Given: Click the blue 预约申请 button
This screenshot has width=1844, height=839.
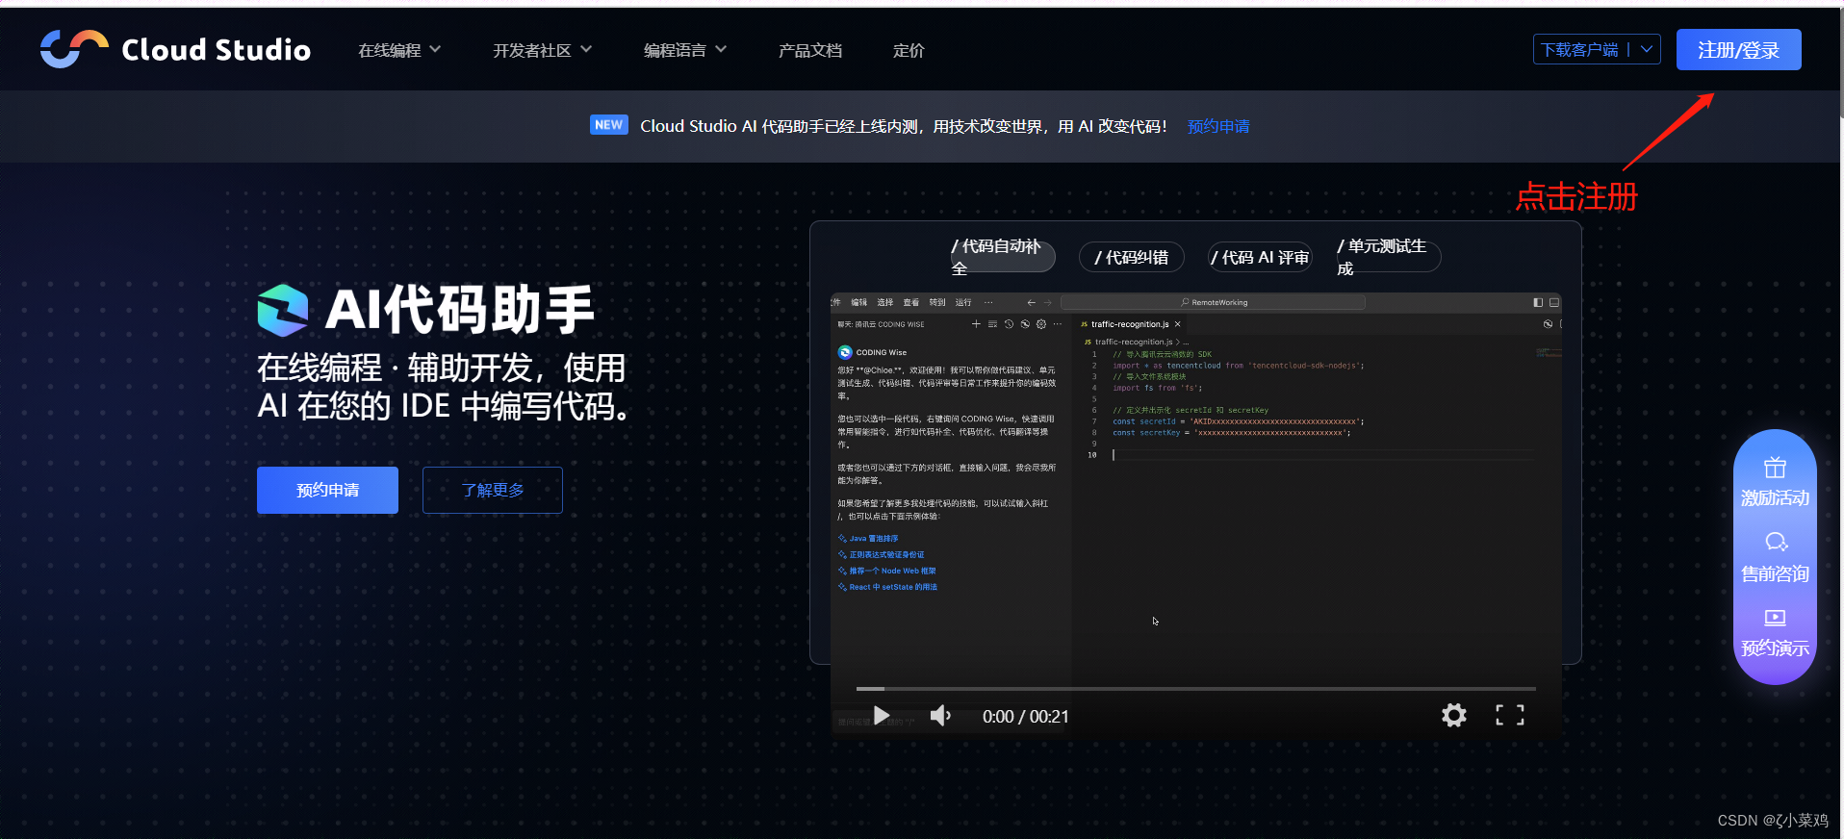Looking at the screenshot, I should pos(327,490).
